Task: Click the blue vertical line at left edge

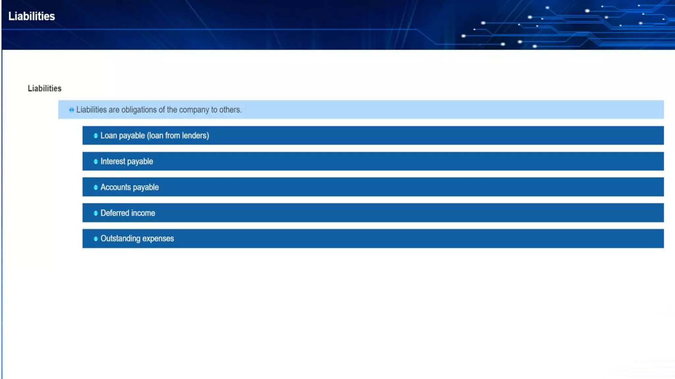Action: coord(2,214)
